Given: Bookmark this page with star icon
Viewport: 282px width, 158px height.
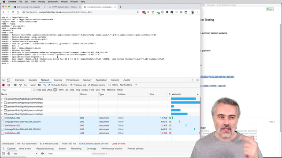Looking at the screenshot, I should [x=138, y=12].
